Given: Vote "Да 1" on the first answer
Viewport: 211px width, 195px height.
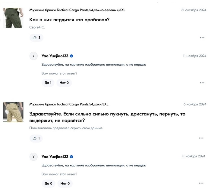Looking at the screenshot, I should tap(48, 83).
